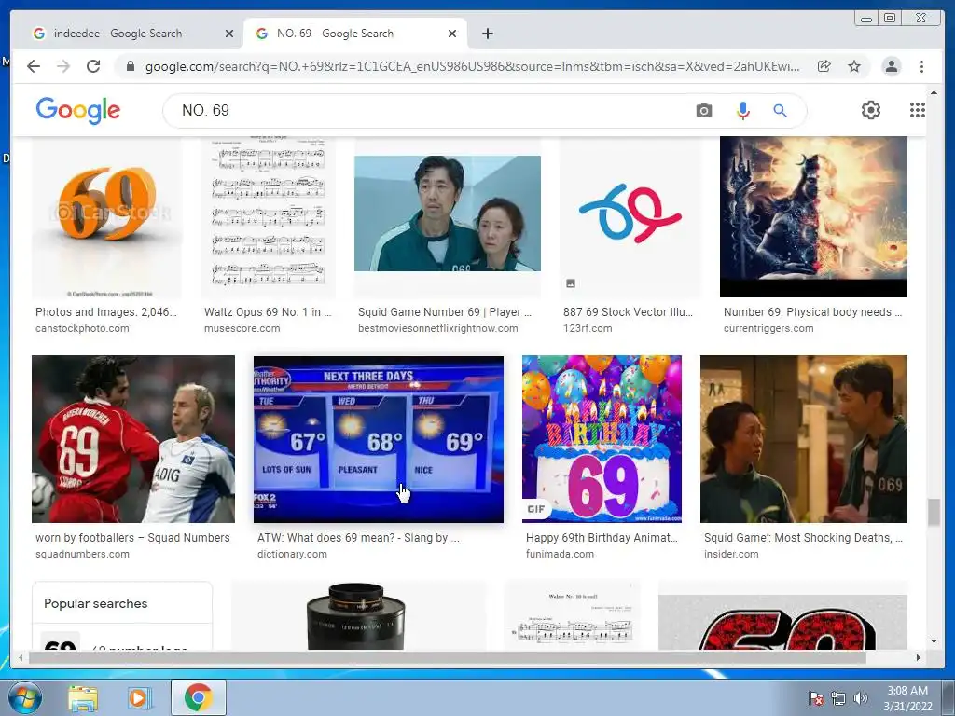The width and height of the screenshot is (955, 716).
Task: Visit funimada.com source link
Action: click(560, 554)
